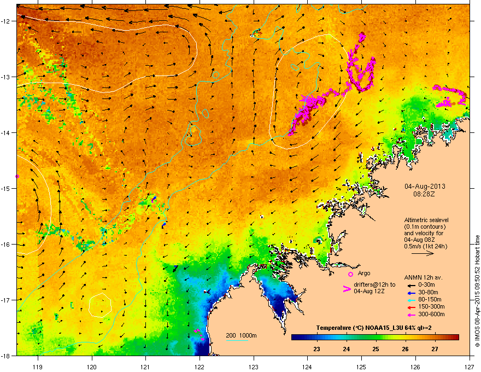Click the '80-150m' depth label
Image resolution: width=481 pixels, height=372 pixels.
tap(430, 299)
